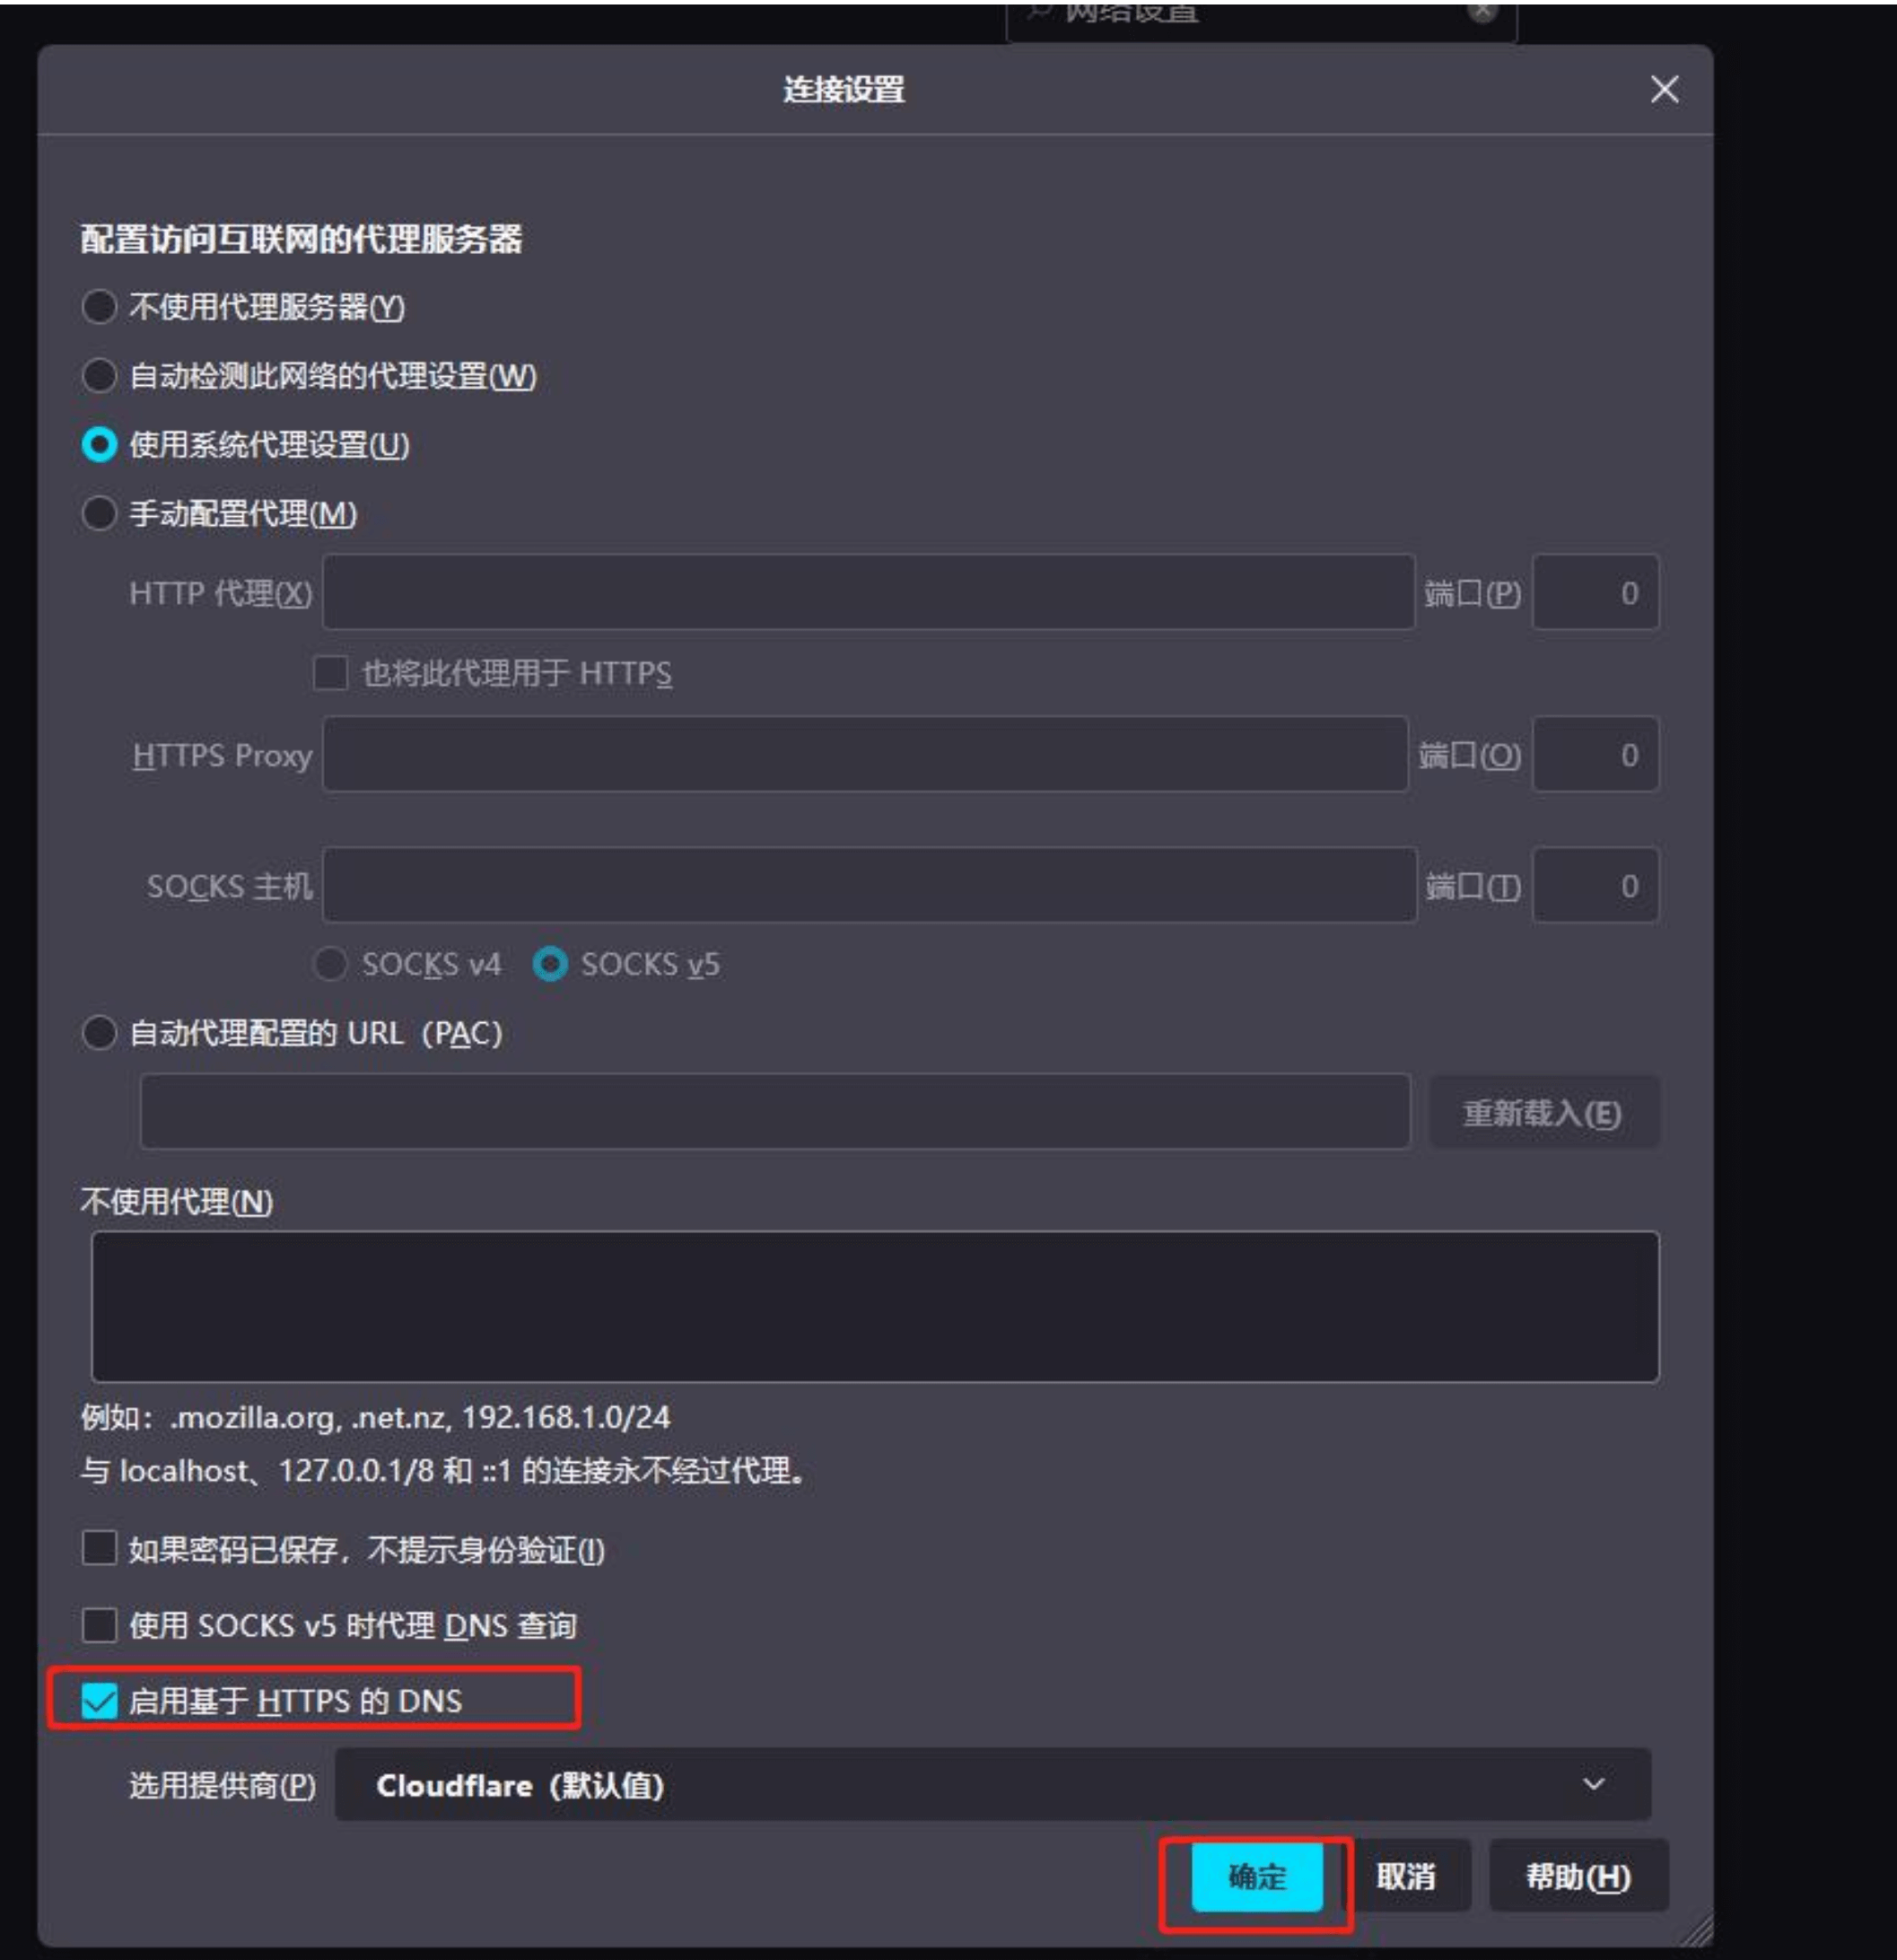Enable 使用 SOCKS v5 时代理 DNS 查询
This screenshot has height=1960, width=1897.
[x=98, y=1625]
